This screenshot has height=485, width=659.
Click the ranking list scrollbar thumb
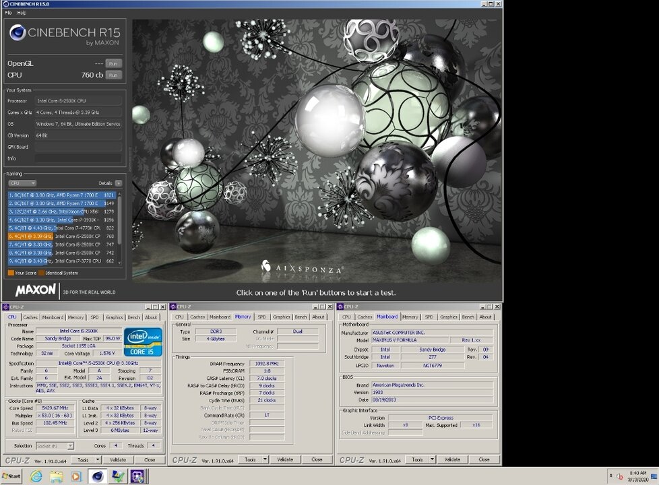[120, 220]
